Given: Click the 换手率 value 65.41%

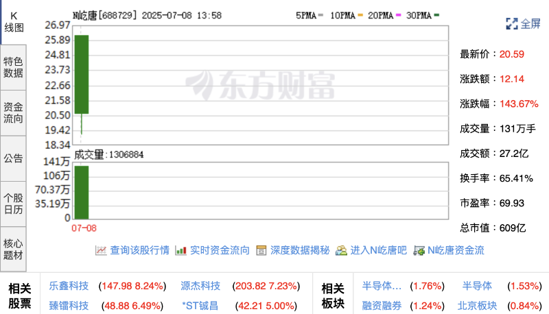Looking at the screenshot, I should click(x=516, y=178).
